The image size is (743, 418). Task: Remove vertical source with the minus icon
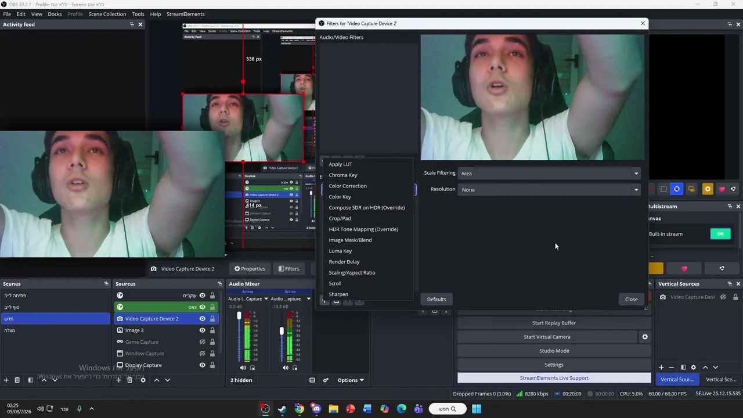point(672,367)
